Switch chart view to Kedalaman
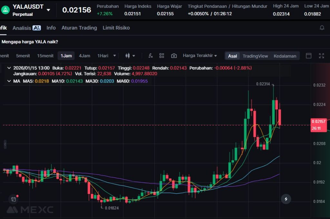Viewport: 330px width, 219px height. tap(285, 56)
